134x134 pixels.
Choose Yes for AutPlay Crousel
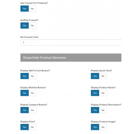click(x=25, y=25)
